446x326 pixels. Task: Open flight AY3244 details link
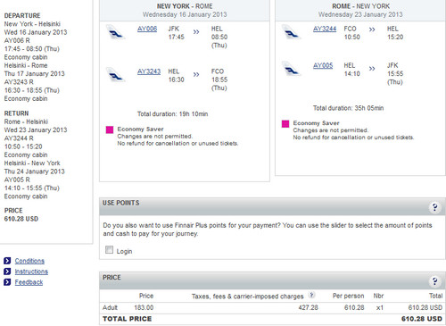point(325,29)
